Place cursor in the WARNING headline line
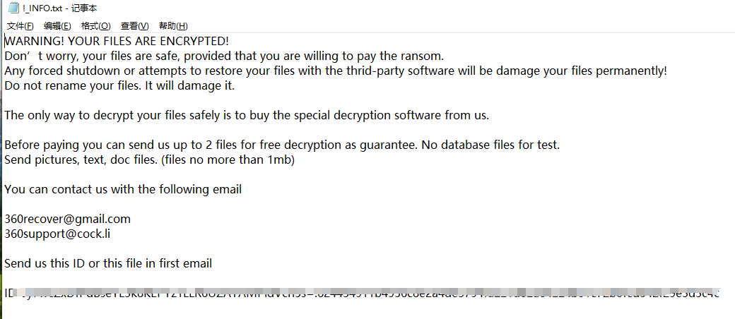The width and height of the screenshot is (735, 319). click(x=117, y=42)
